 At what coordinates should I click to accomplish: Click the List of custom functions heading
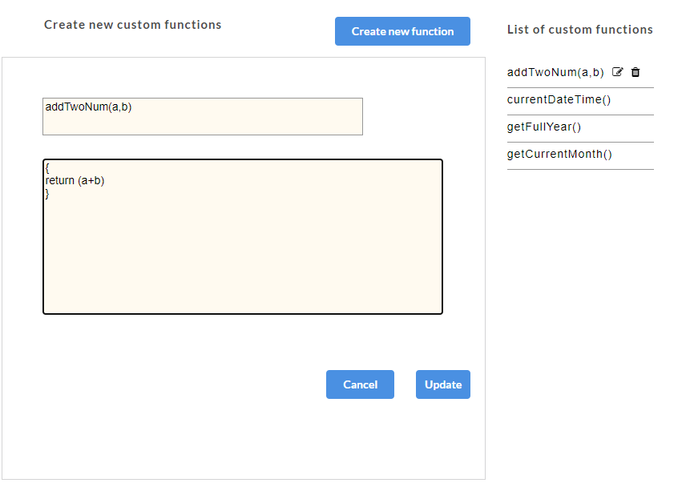[x=580, y=30]
